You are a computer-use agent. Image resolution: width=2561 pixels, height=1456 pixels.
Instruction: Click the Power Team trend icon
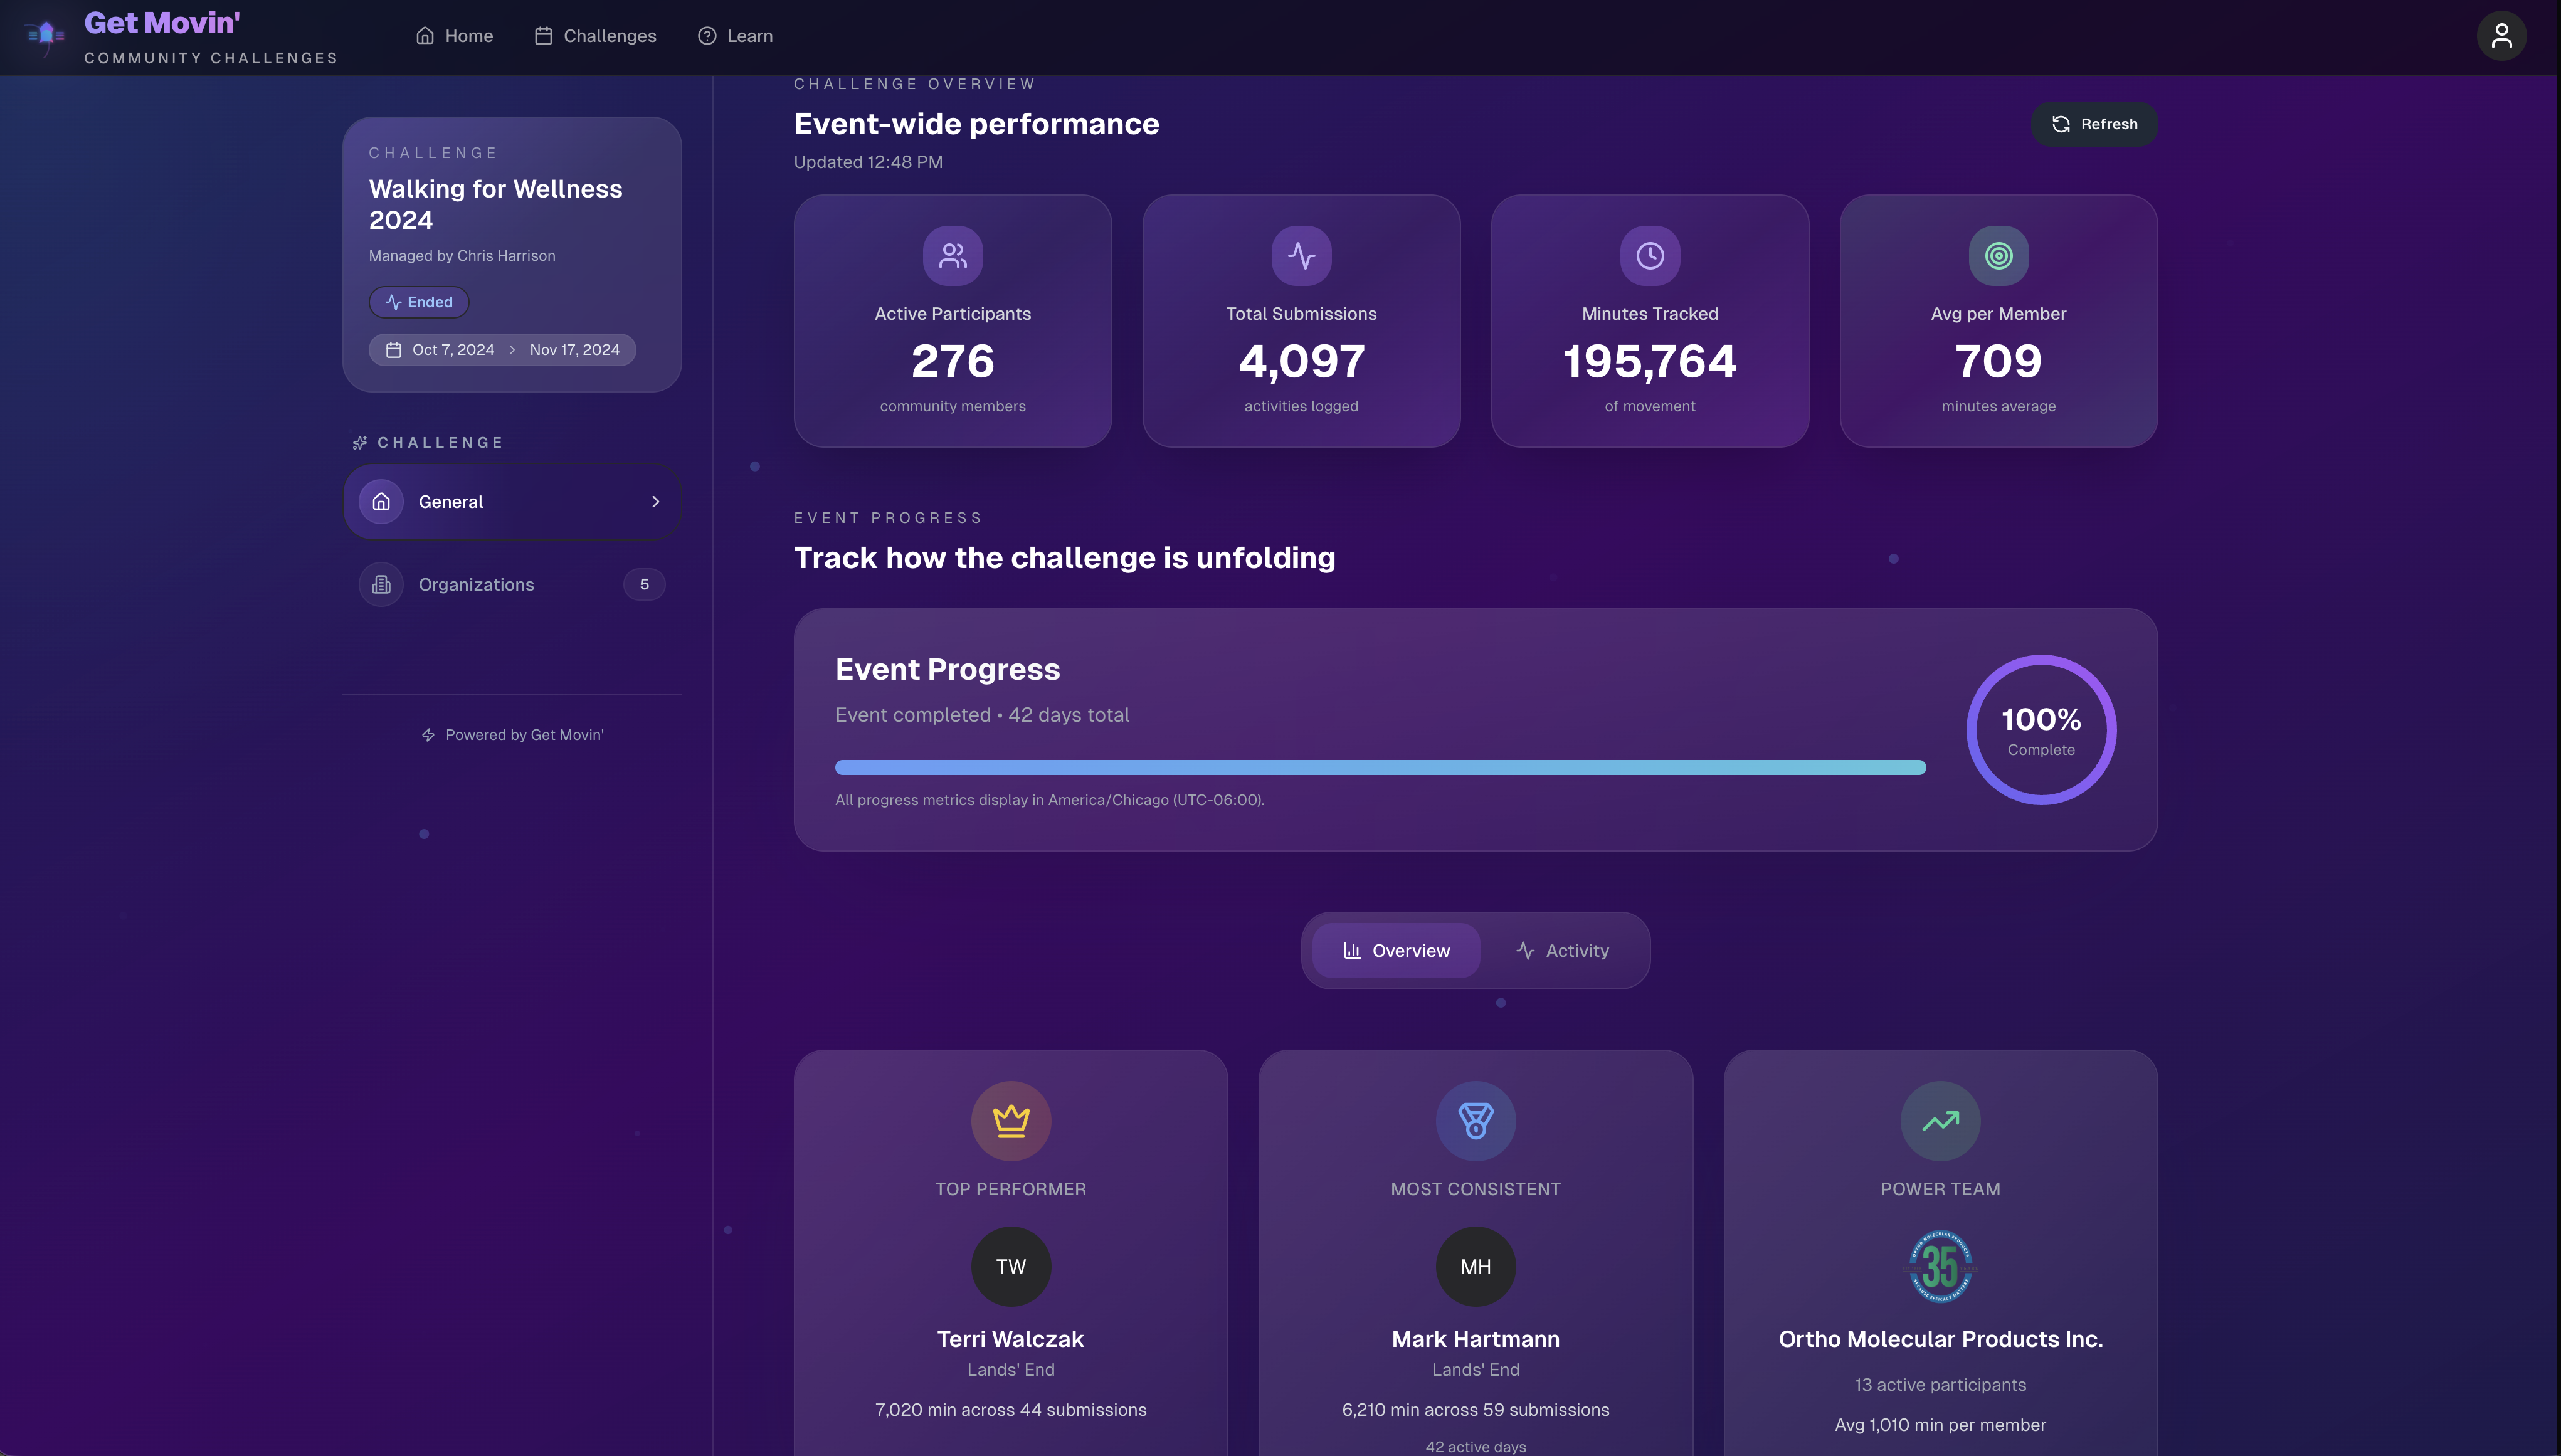[x=1939, y=1120]
